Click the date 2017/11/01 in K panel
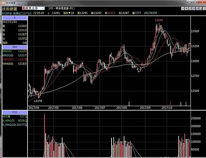Viewport: 206px width, 158px height. 10,22
